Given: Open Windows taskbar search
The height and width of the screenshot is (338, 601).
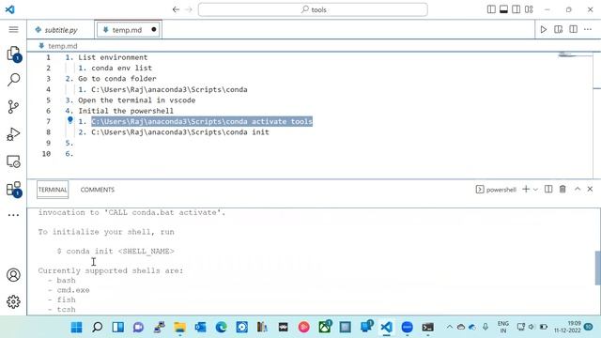Looking at the screenshot, I should (x=98, y=327).
